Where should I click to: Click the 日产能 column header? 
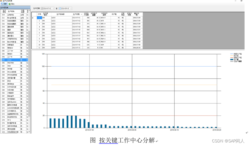coord(115,14)
